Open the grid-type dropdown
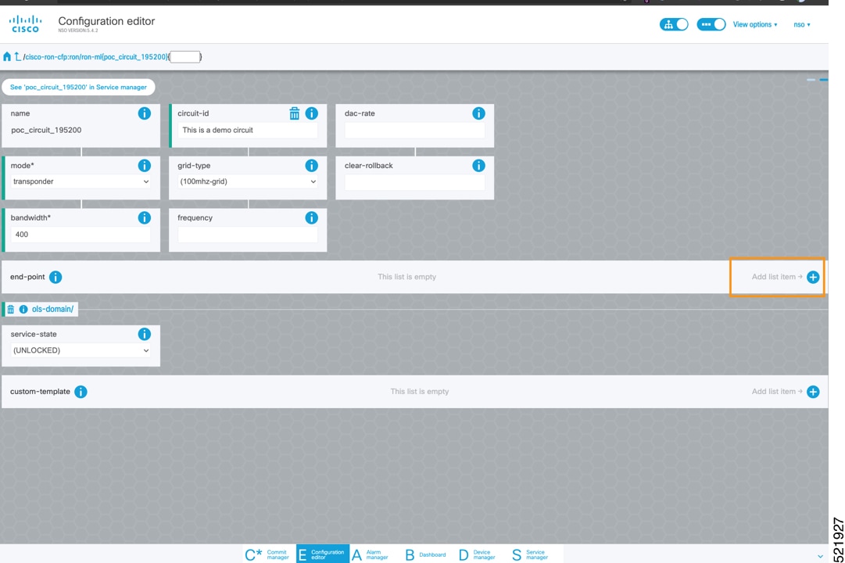845x563 pixels. [248, 181]
